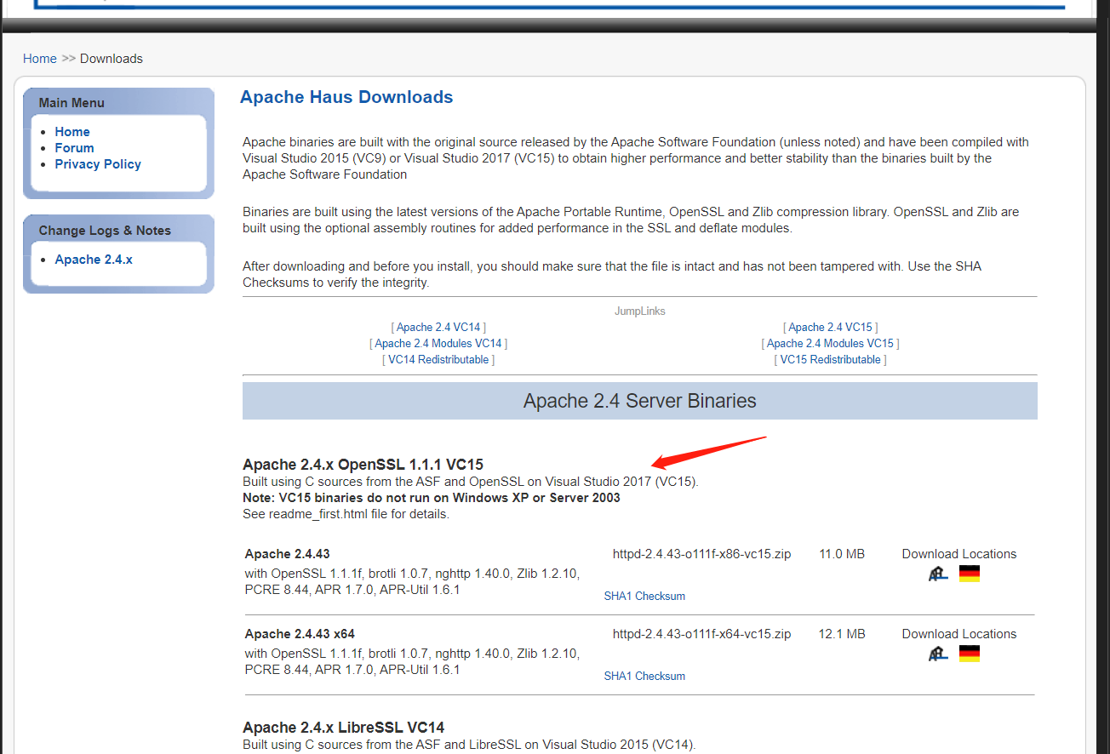Click Download Locations label for x64 build
The height and width of the screenshot is (754, 1110).
click(x=959, y=634)
